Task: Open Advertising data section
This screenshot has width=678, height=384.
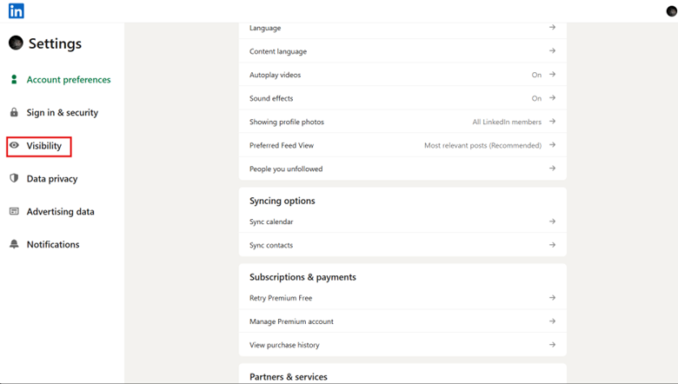Action: point(61,211)
